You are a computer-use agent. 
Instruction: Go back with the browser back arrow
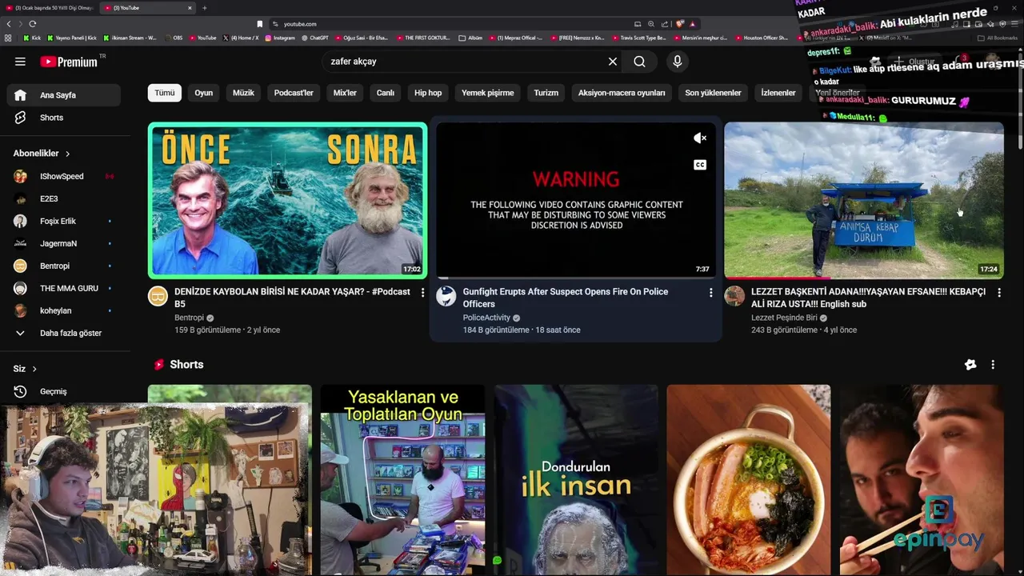[9, 24]
